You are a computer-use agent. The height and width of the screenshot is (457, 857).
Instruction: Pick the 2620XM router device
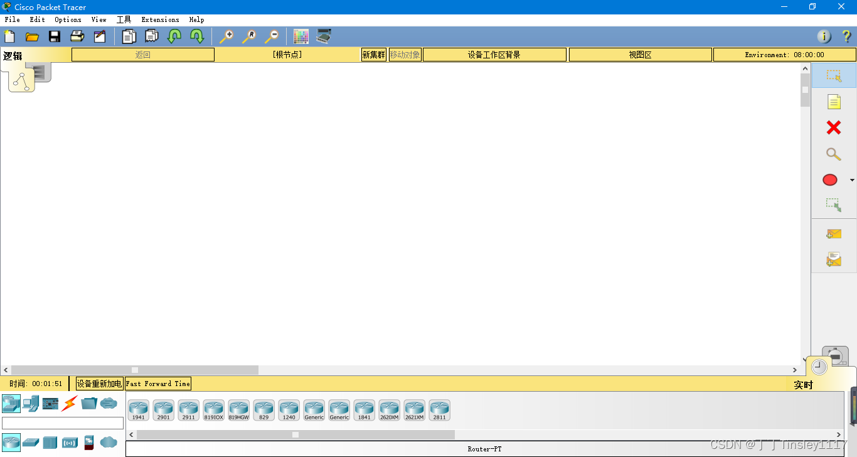tap(390, 411)
